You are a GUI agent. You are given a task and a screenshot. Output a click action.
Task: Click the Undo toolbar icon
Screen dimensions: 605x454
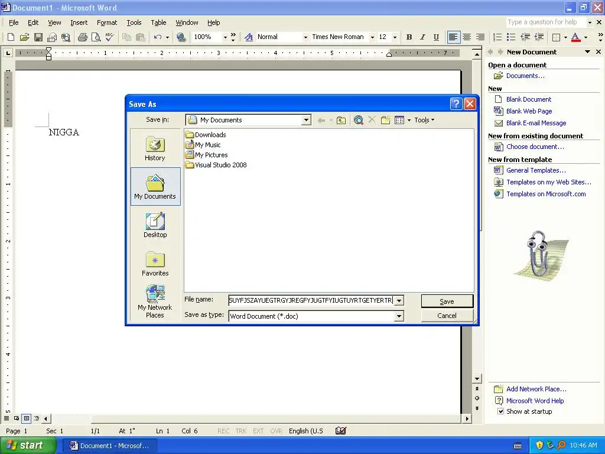coord(157,37)
